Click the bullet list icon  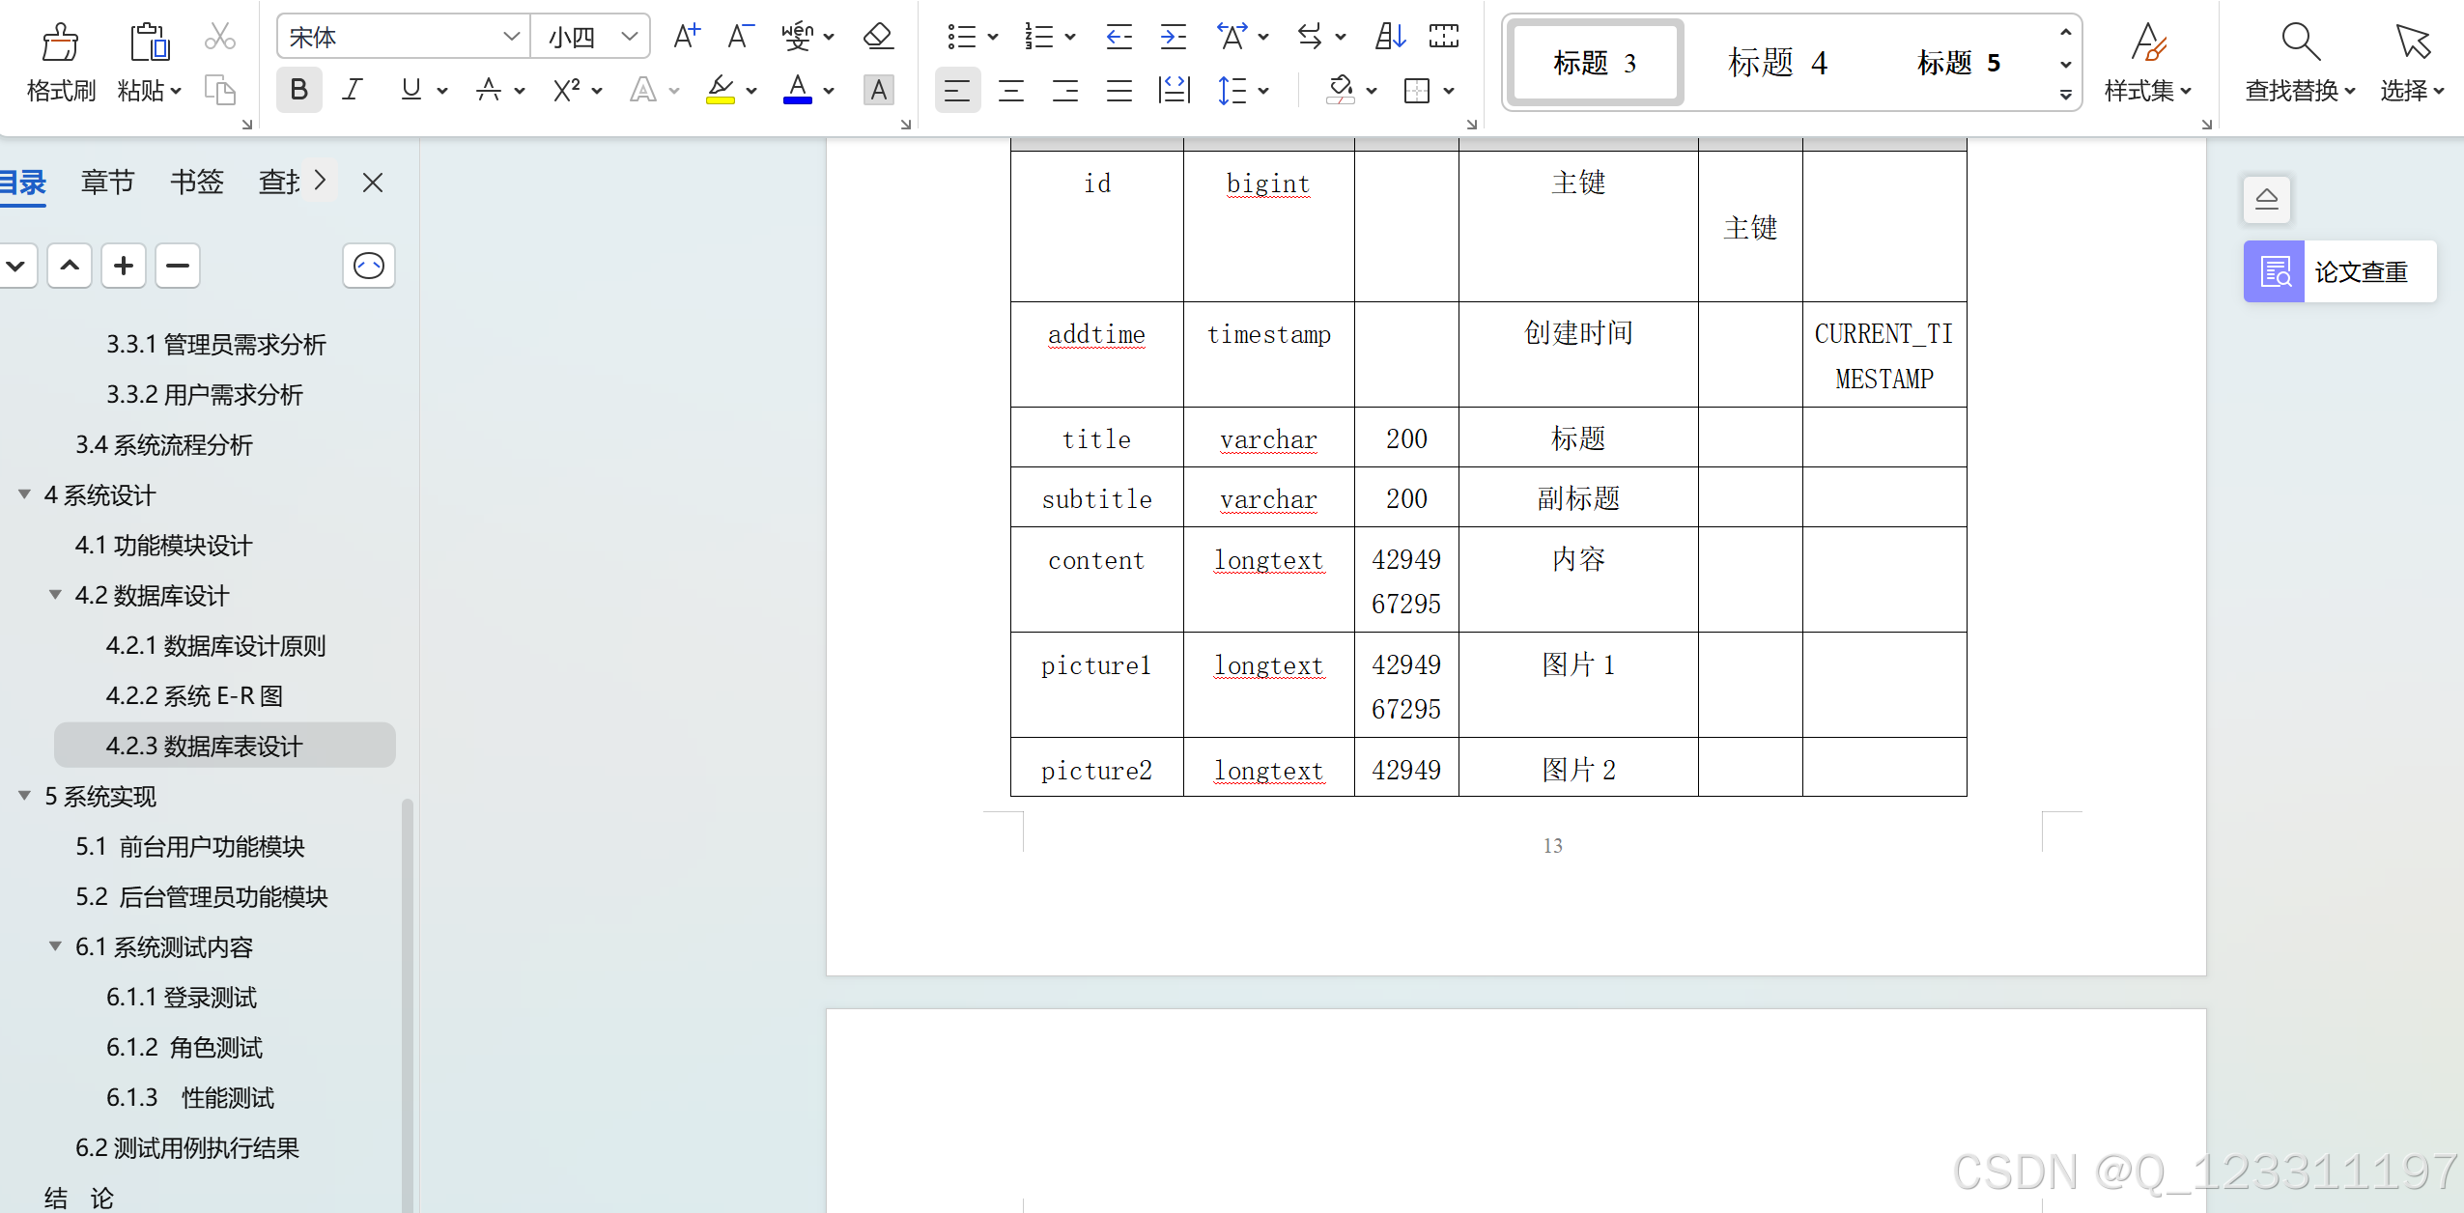pos(961,37)
